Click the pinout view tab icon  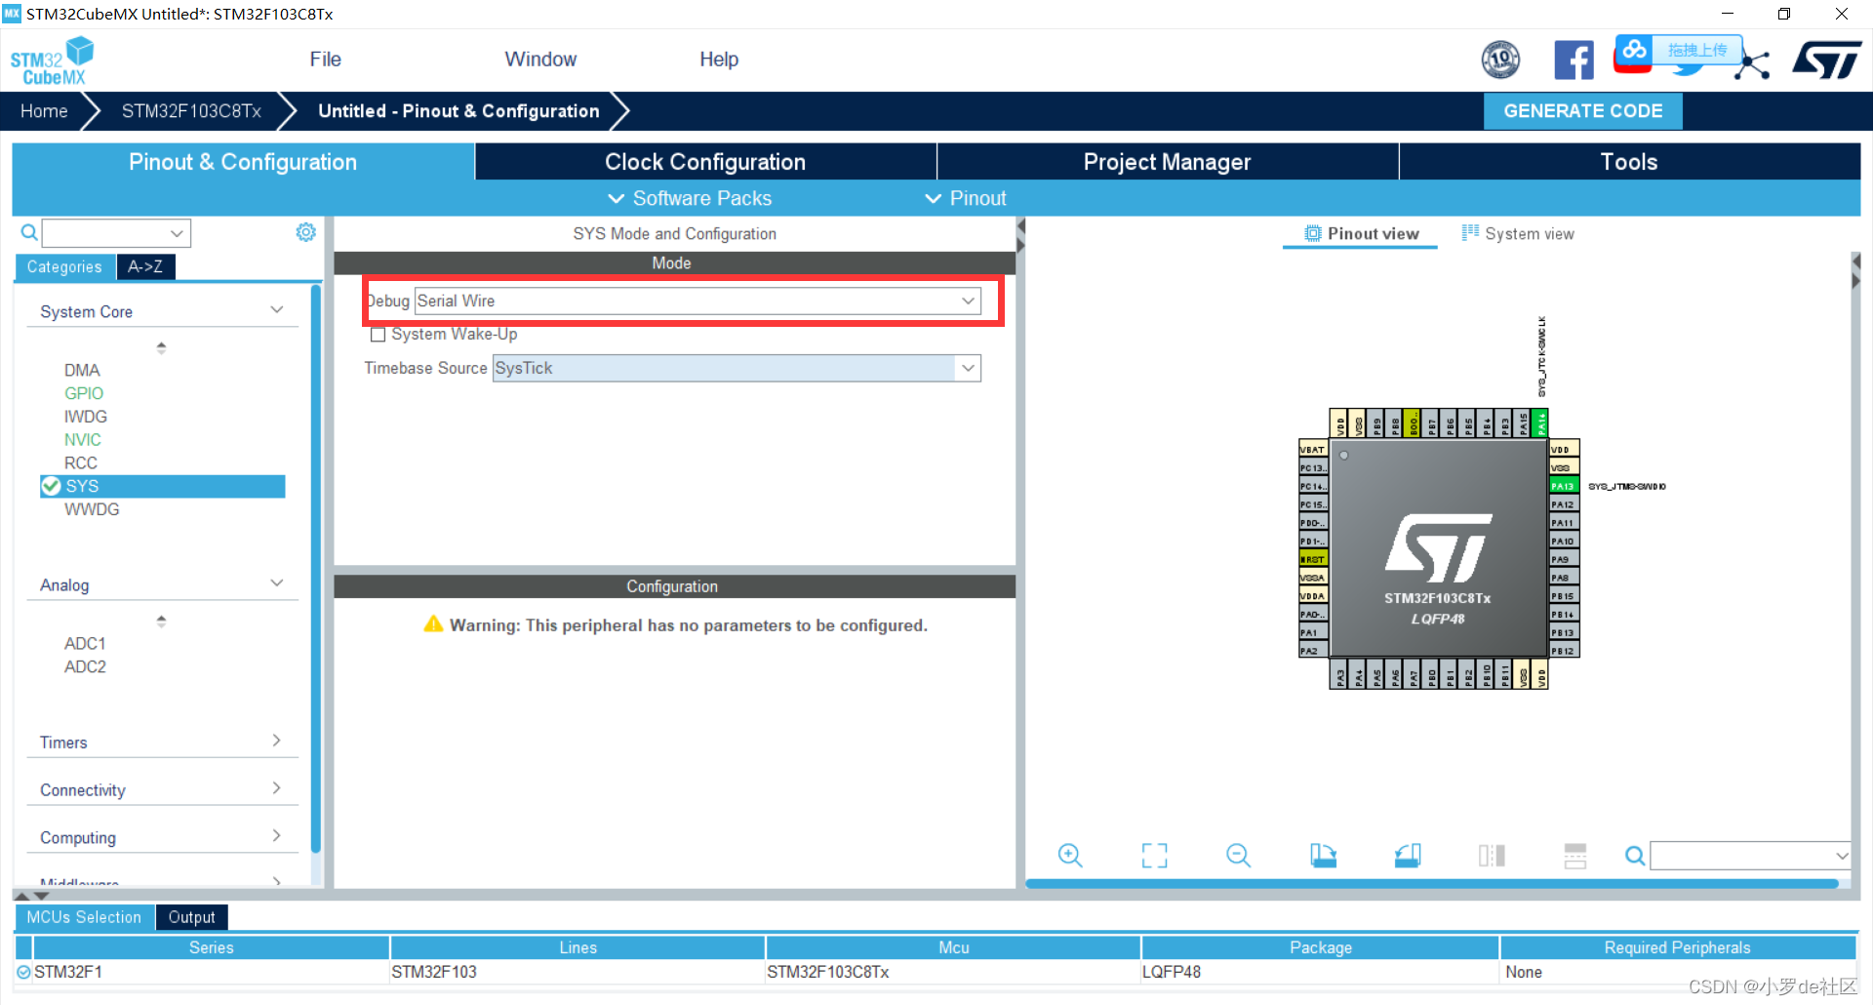1313,233
